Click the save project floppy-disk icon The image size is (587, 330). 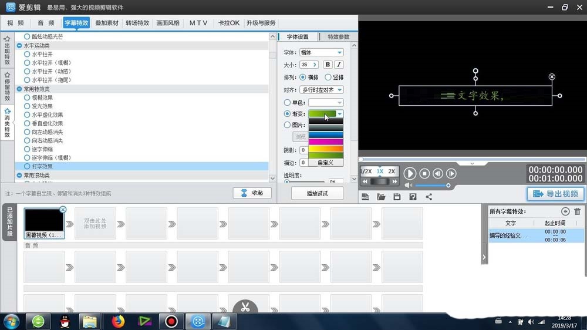tap(397, 197)
